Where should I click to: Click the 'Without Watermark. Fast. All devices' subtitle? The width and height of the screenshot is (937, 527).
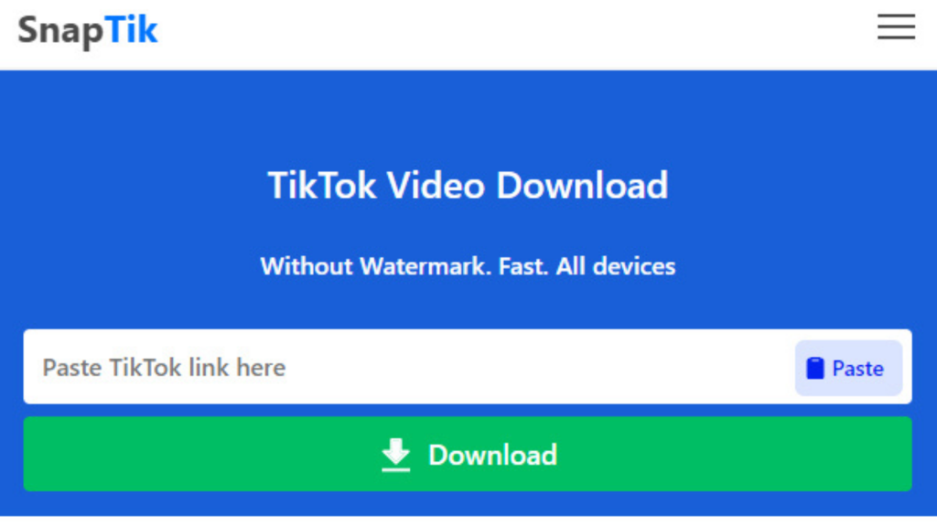click(468, 266)
